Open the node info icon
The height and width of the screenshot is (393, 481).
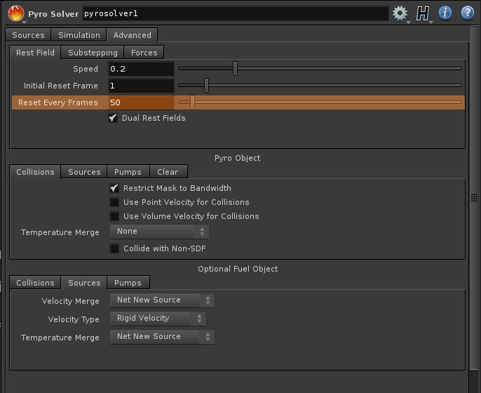[x=445, y=13]
